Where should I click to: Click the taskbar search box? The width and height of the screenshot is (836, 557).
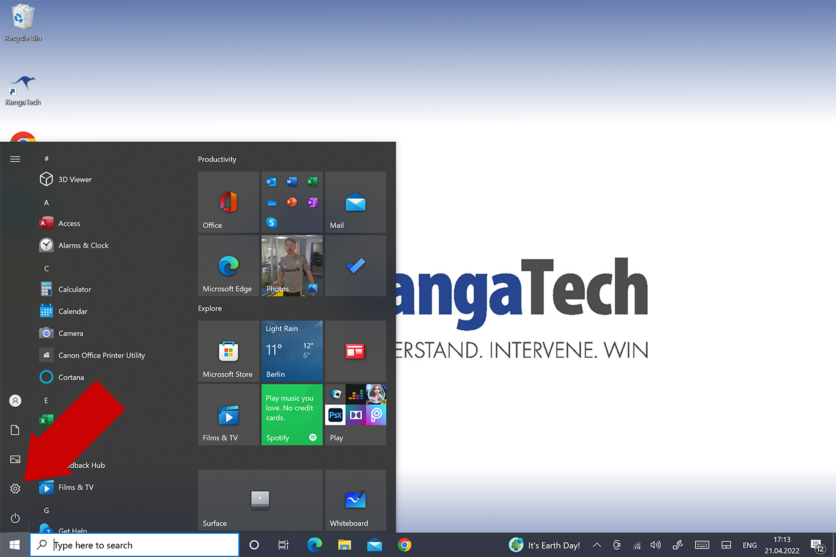click(134, 545)
